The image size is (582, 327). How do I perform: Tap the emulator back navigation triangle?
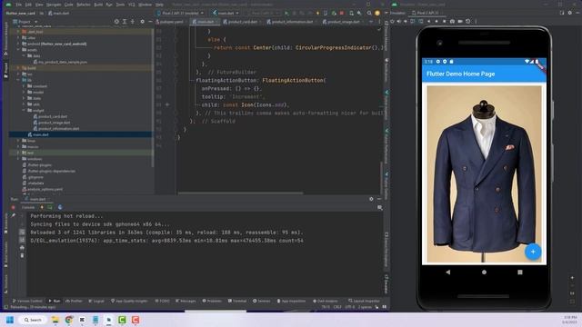[x=448, y=272]
